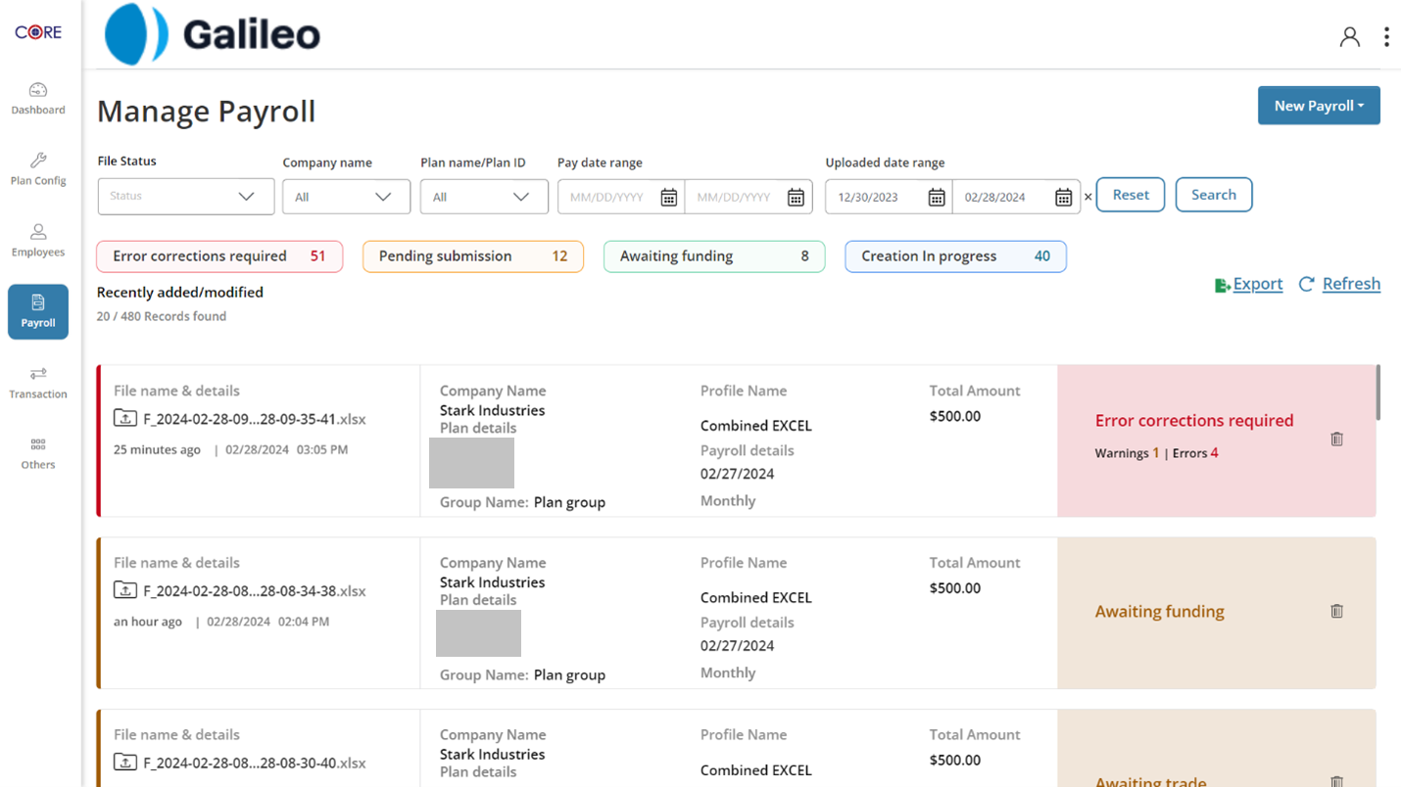
Task: Click '25 minutes ago' timestamp
Action: click(x=157, y=450)
